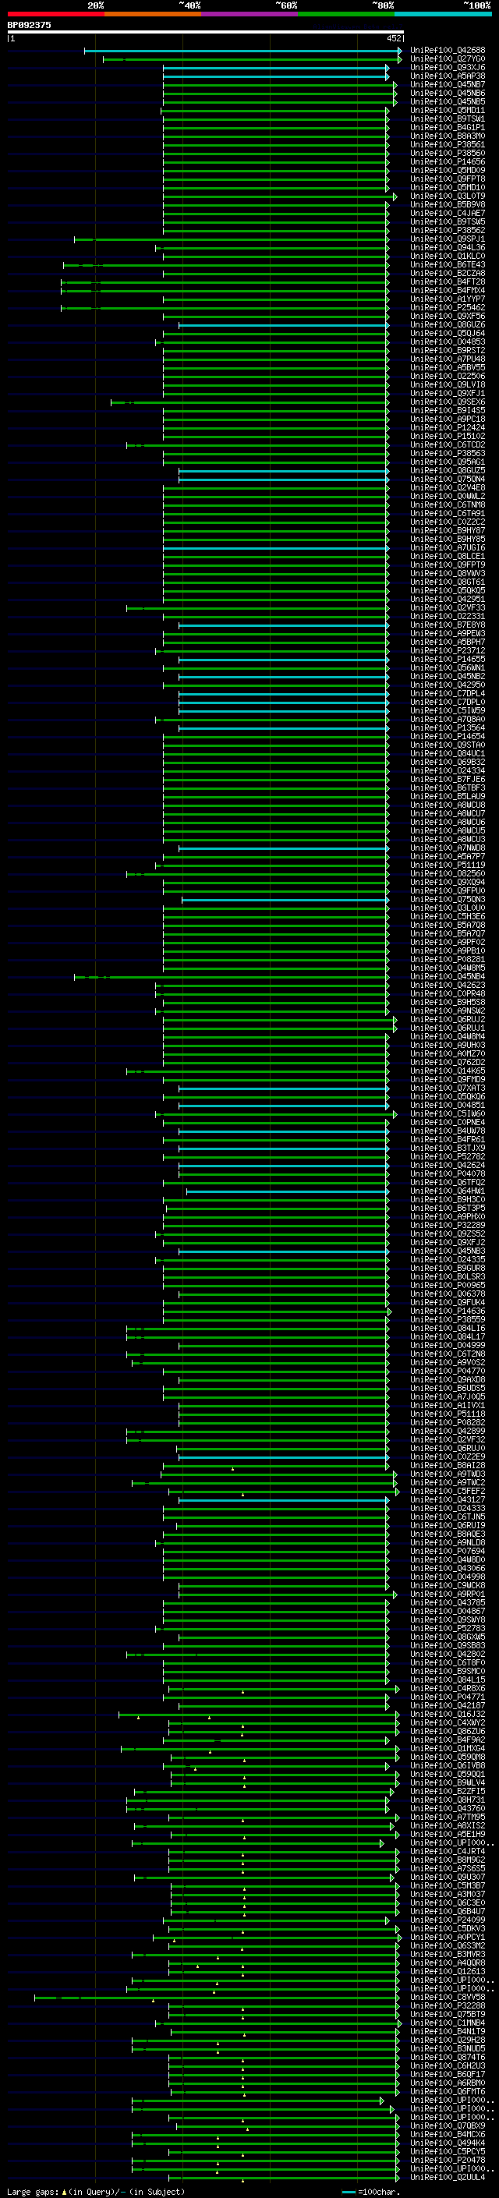The height and width of the screenshot is (2198, 499).
Task: Select hit UniRef100_Q874T6
Action: [448, 2057]
